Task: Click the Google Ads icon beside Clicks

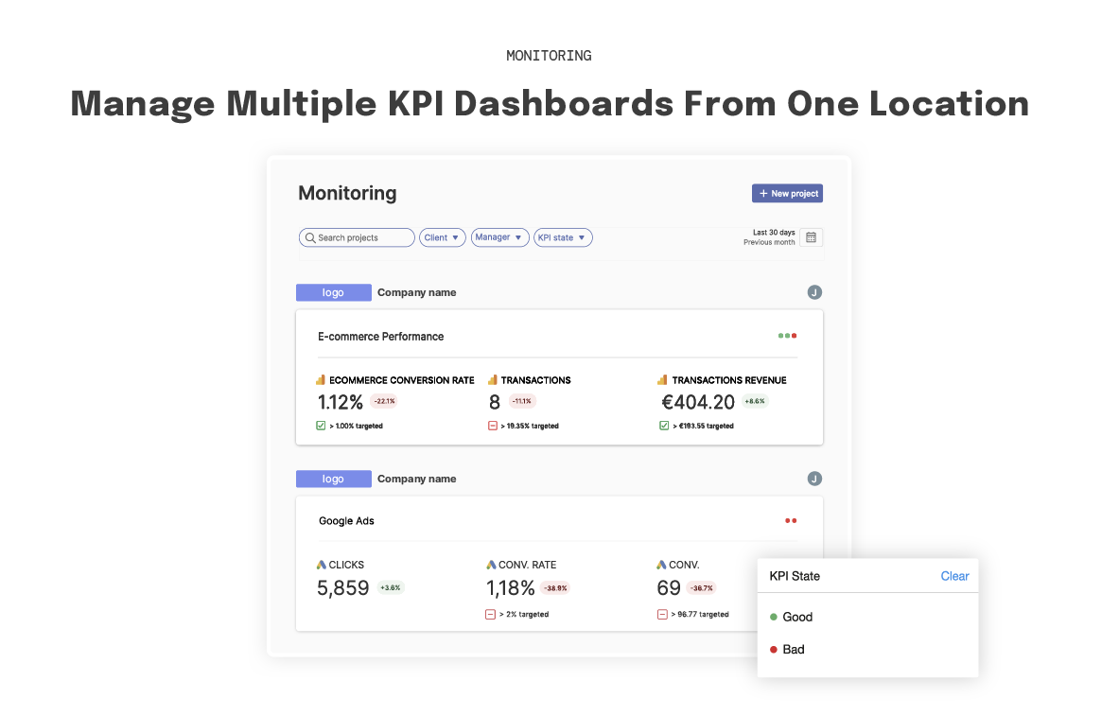Action: tap(322, 565)
